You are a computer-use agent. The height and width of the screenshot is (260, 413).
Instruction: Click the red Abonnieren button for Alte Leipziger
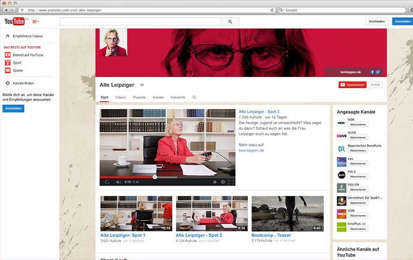click(352, 85)
